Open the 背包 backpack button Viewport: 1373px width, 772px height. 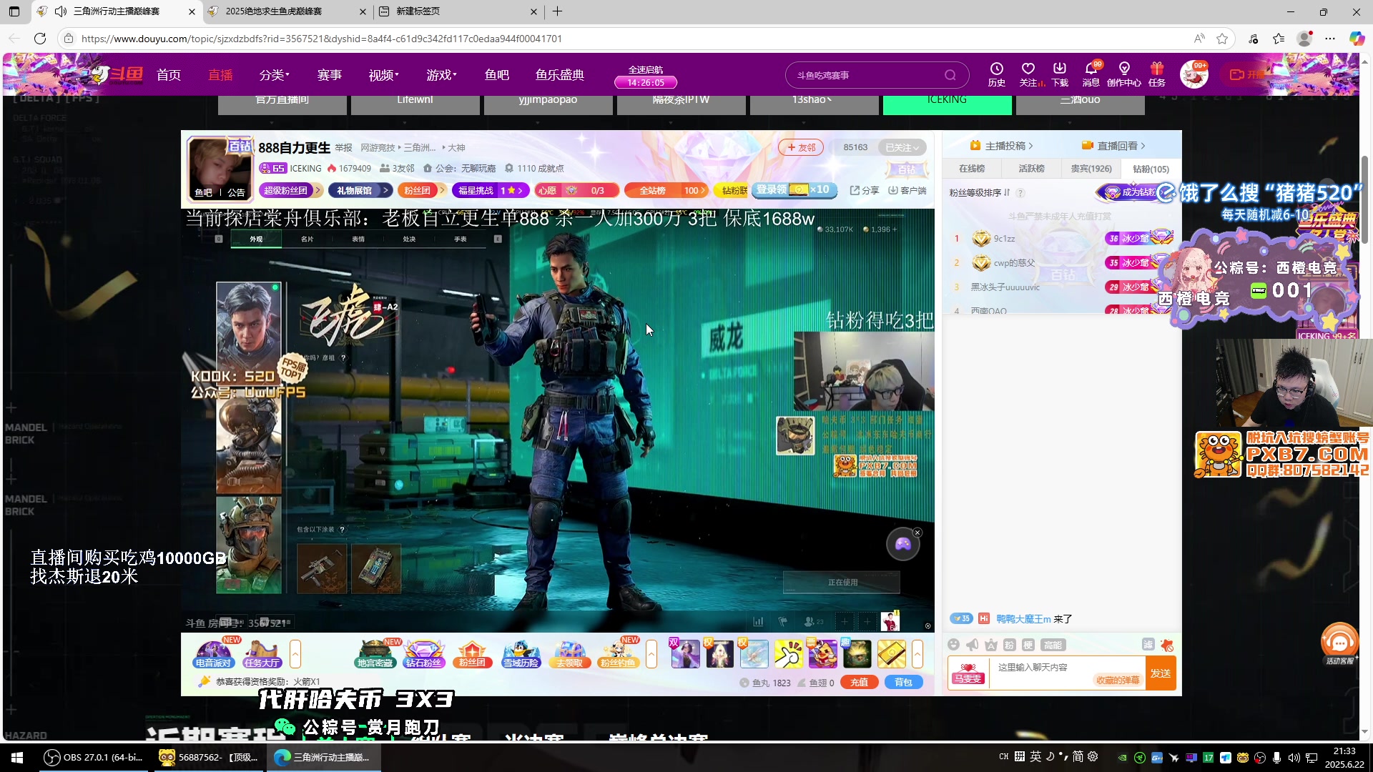click(x=903, y=683)
